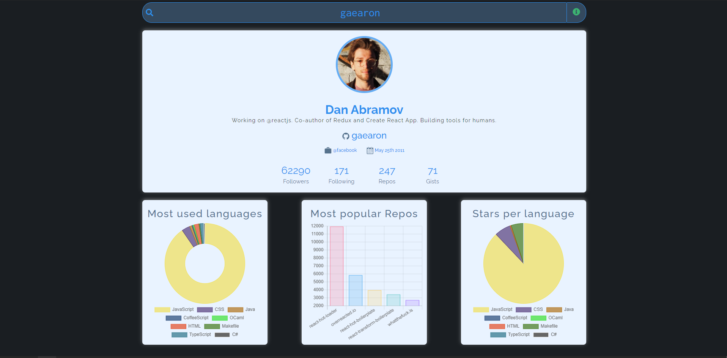Viewport: 727px width, 358px height.
Task: Toggle Java in Most used languages legend
Action: (241, 309)
